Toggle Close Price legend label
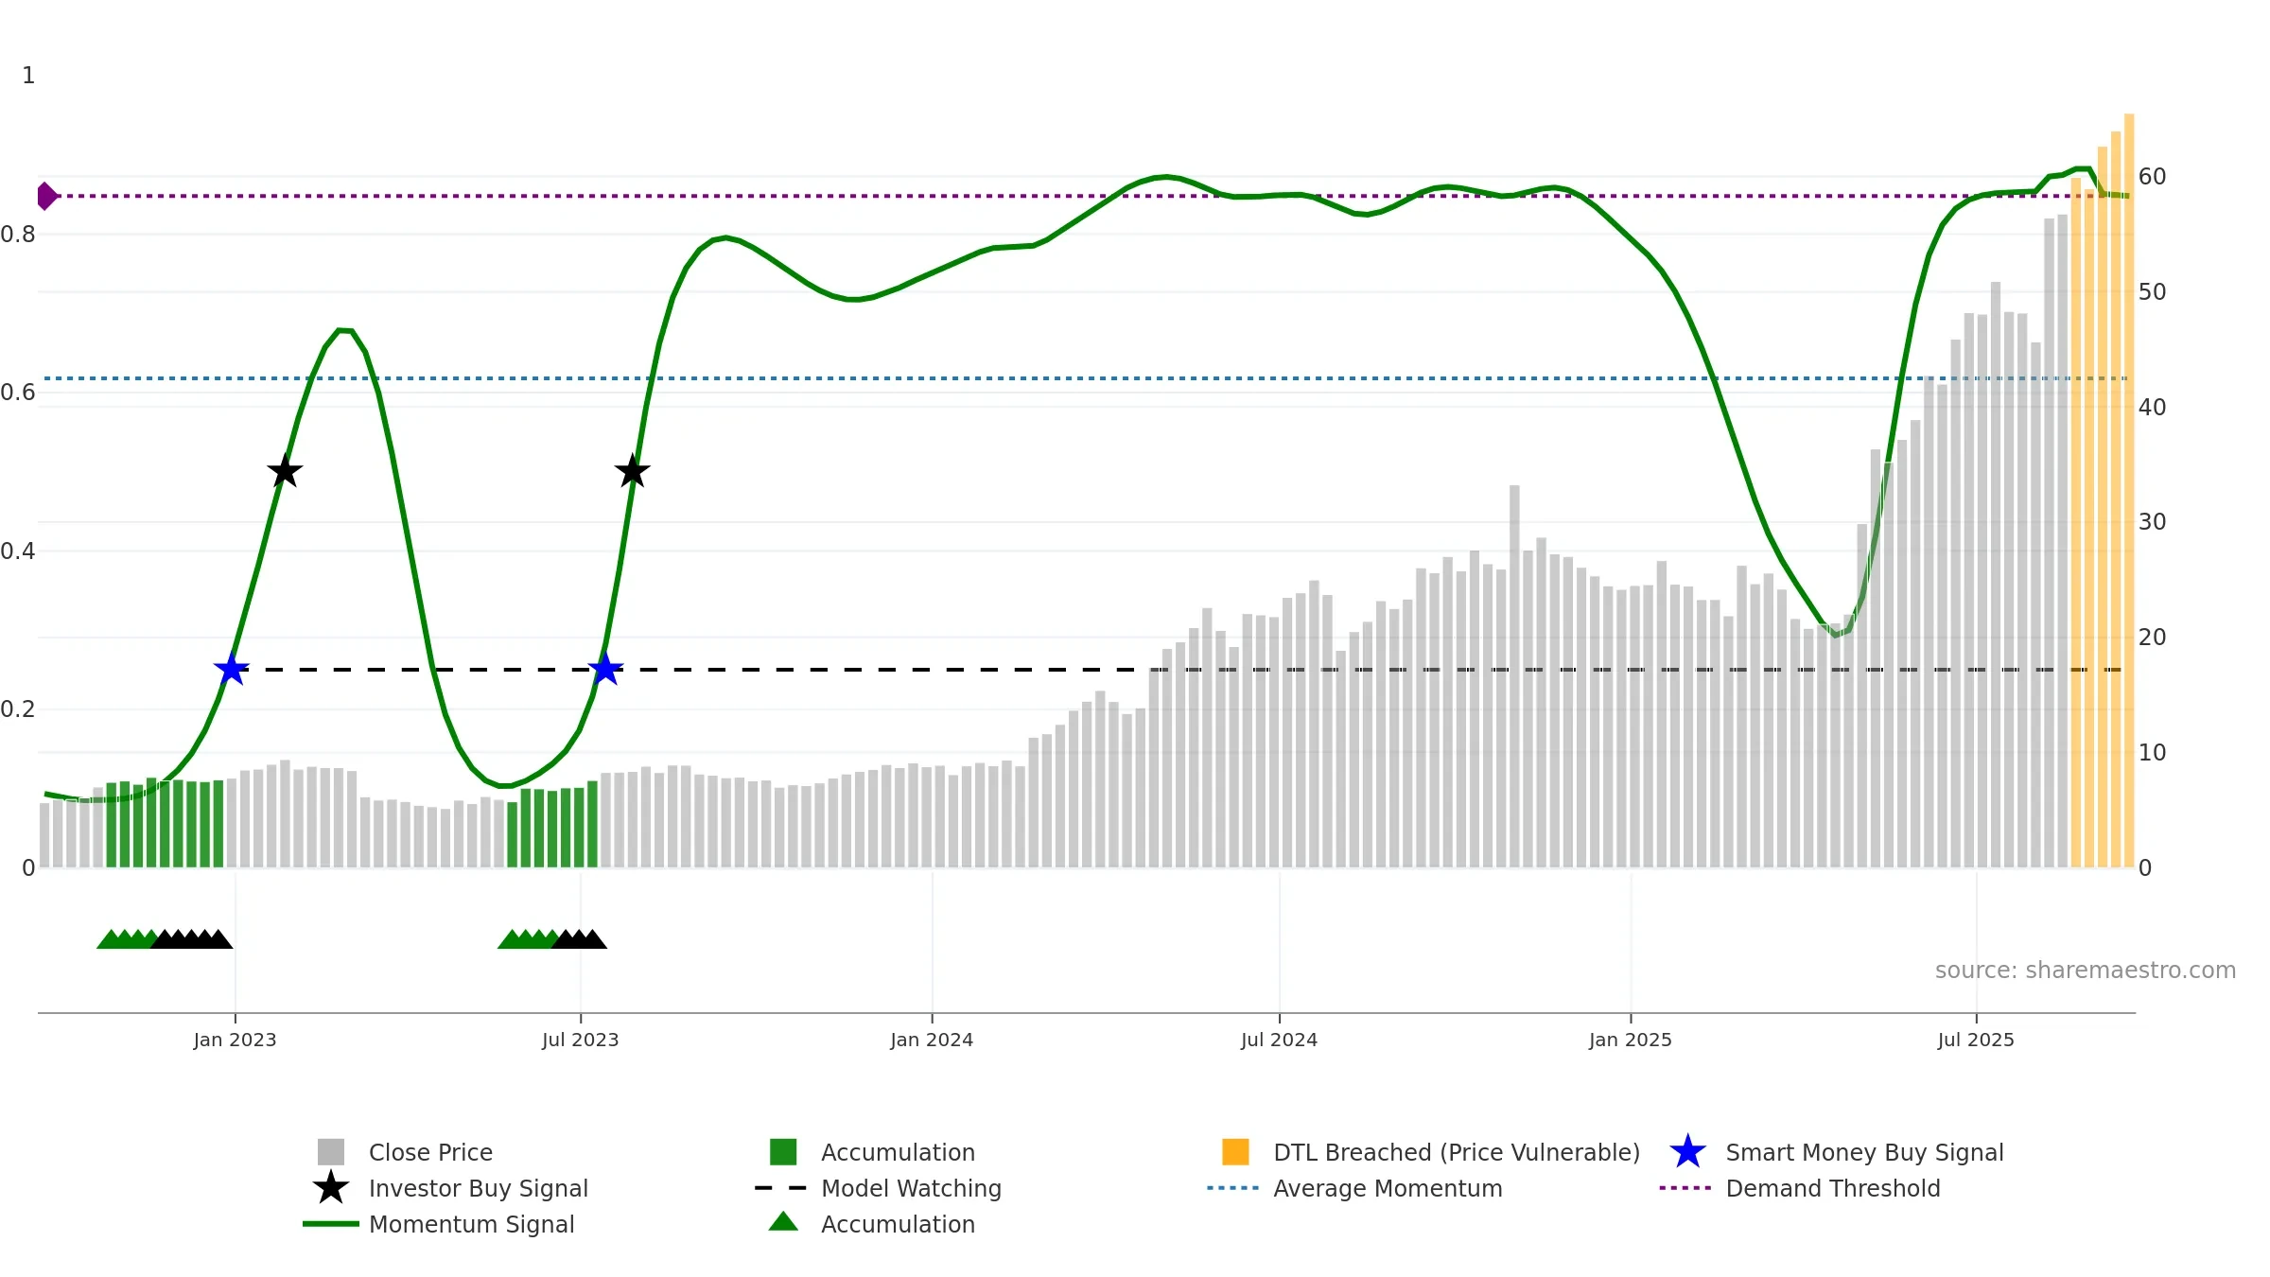 430,1152
